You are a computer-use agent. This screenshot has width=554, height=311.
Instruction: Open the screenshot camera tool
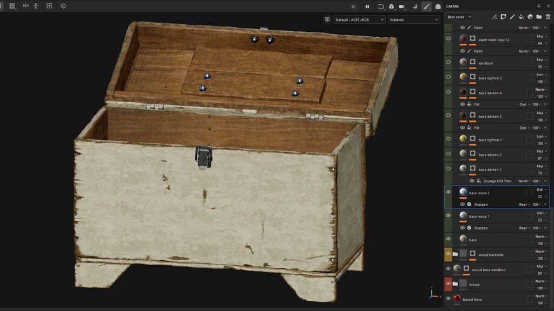tap(438, 6)
